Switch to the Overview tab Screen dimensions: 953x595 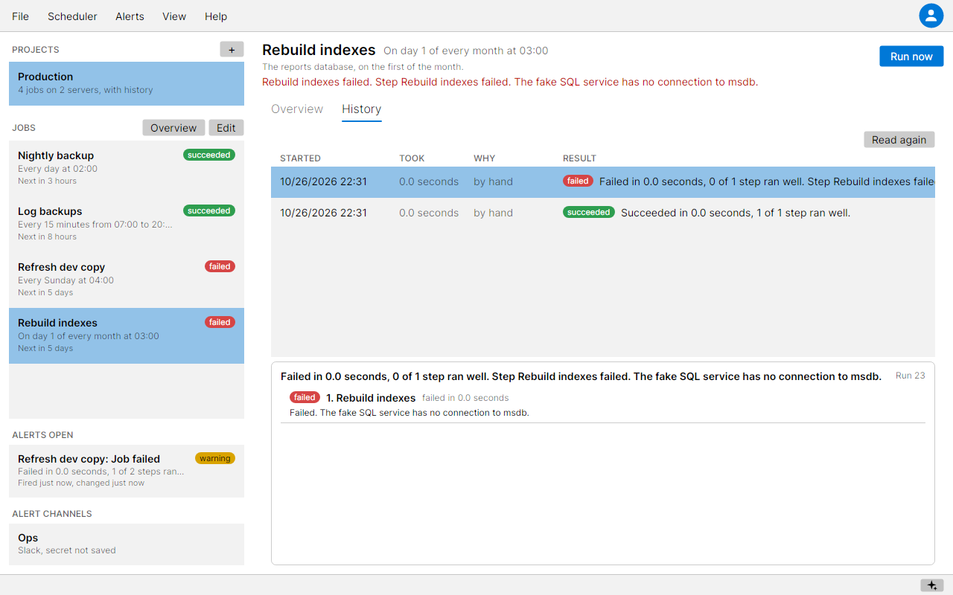point(297,109)
